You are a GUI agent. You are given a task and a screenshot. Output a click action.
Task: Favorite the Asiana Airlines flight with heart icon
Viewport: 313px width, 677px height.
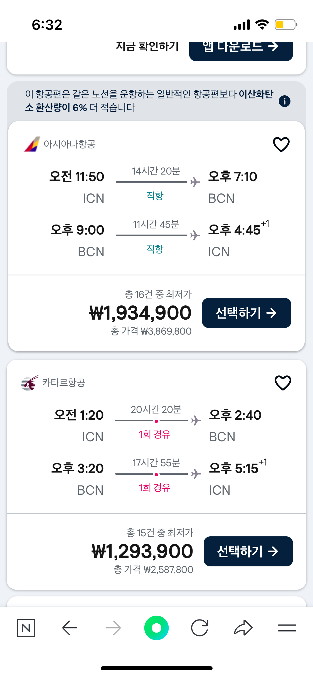coord(281,144)
